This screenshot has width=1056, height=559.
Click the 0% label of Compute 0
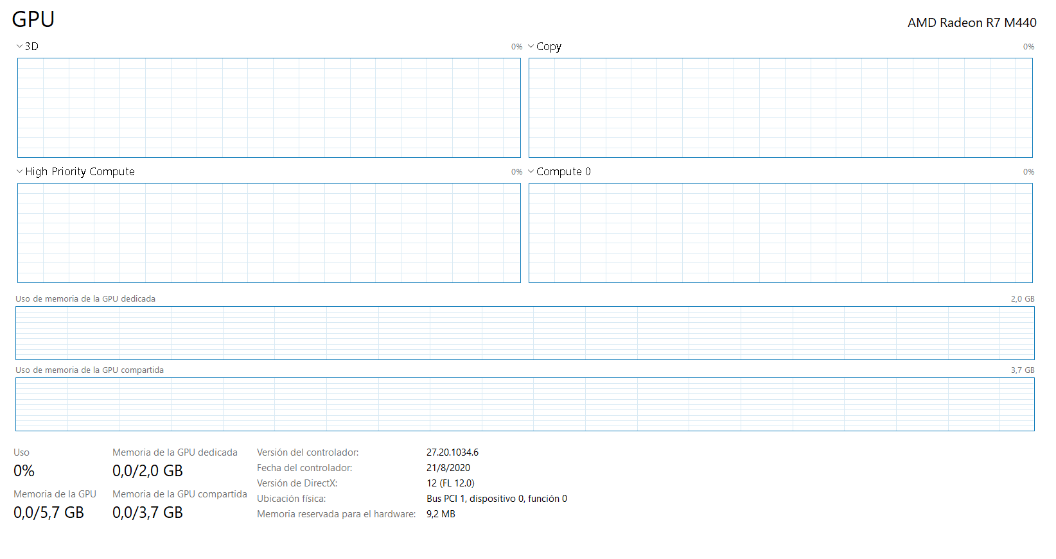point(1028,172)
